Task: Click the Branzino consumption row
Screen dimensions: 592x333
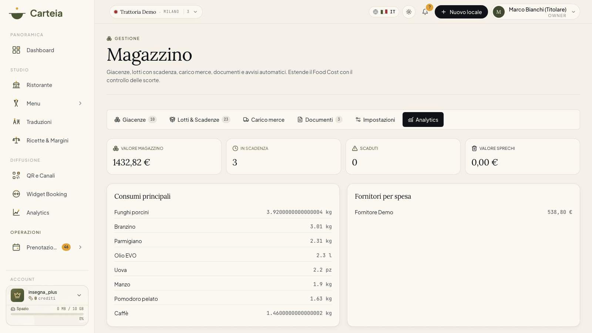Action: pyautogui.click(x=223, y=227)
